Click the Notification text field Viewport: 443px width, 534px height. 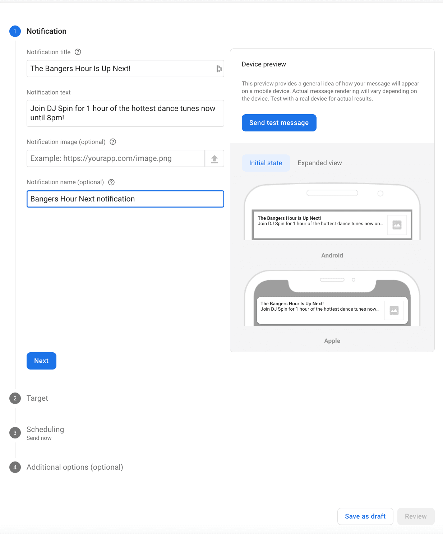pyautogui.click(x=125, y=113)
